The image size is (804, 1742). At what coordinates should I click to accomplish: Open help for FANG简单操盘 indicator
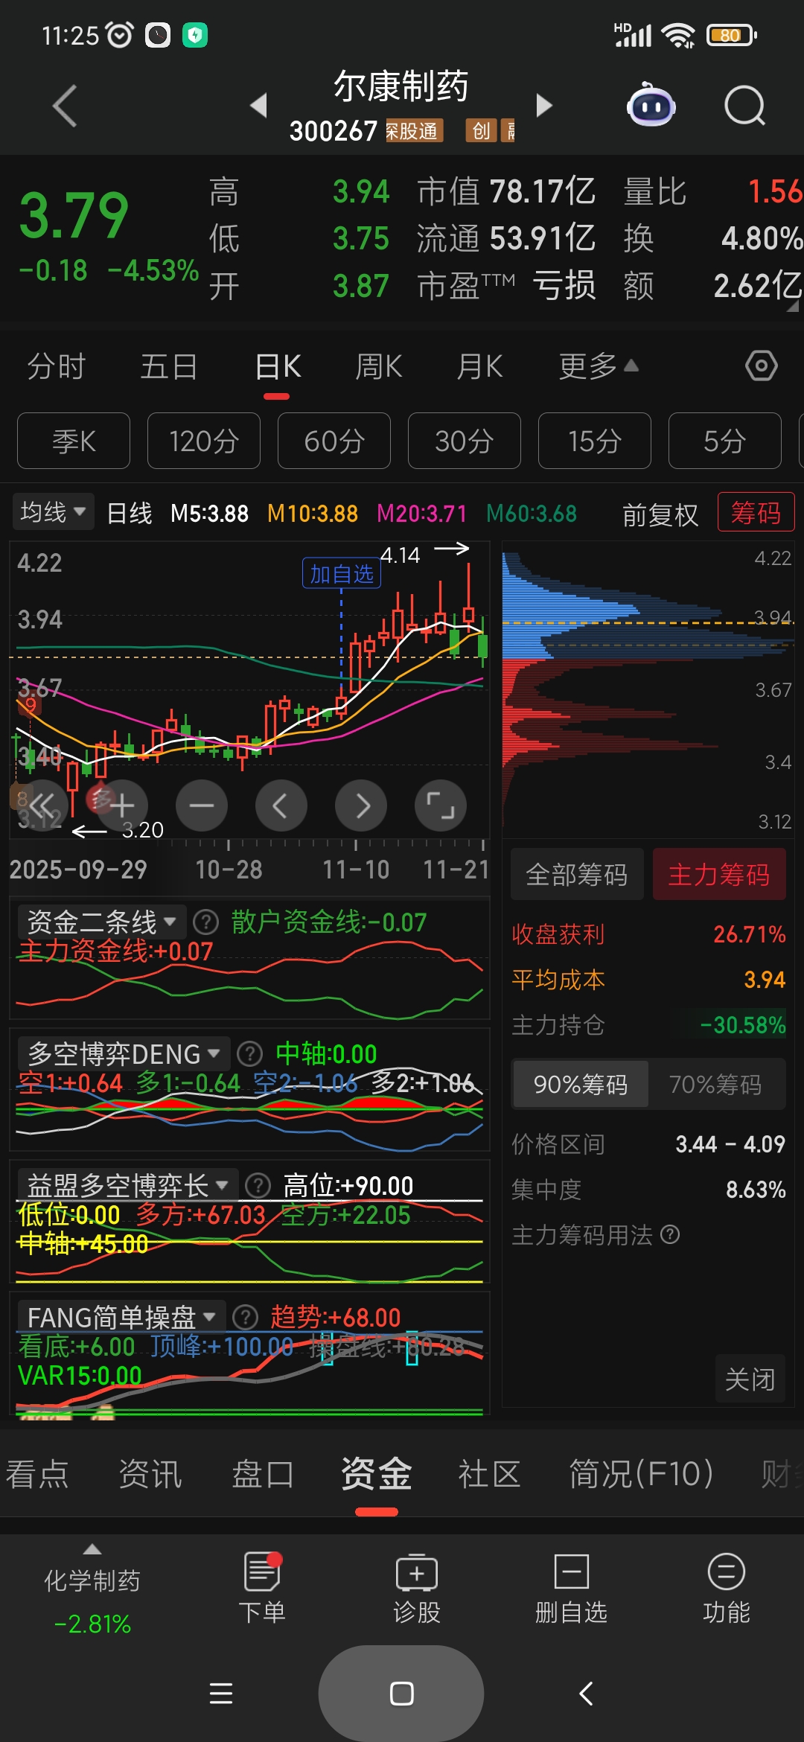point(246,1317)
